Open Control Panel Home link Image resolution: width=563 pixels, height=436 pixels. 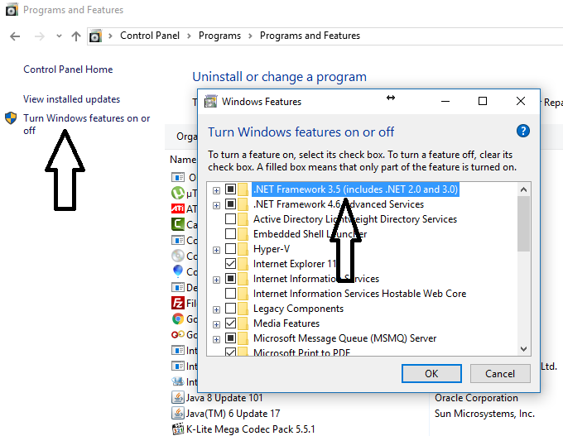[68, 69]
